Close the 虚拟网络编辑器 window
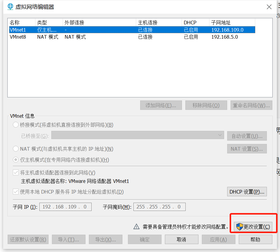Viewport: 280px width, 252px height. (269, 7)
